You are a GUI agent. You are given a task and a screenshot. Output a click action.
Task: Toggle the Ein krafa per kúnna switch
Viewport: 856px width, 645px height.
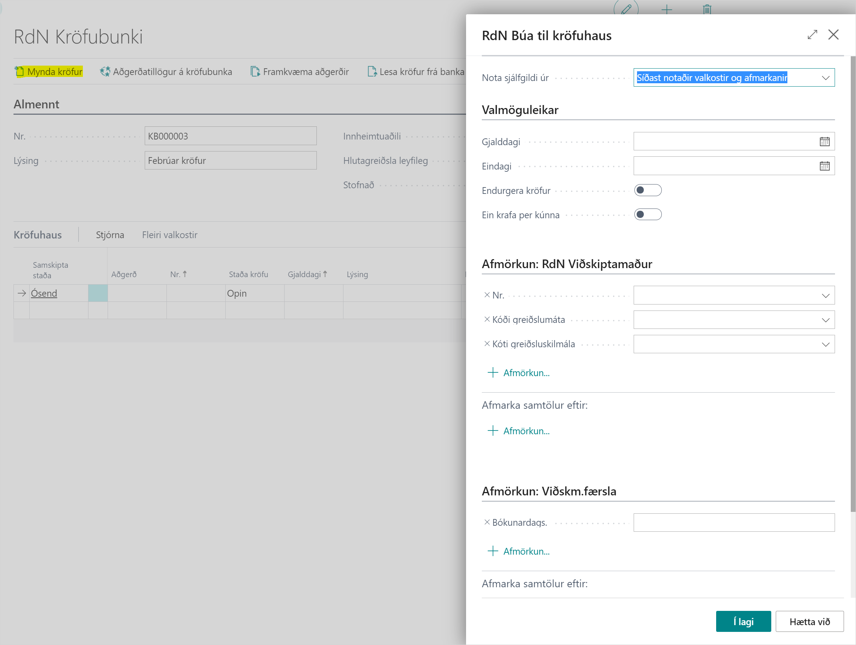point(648,214)
